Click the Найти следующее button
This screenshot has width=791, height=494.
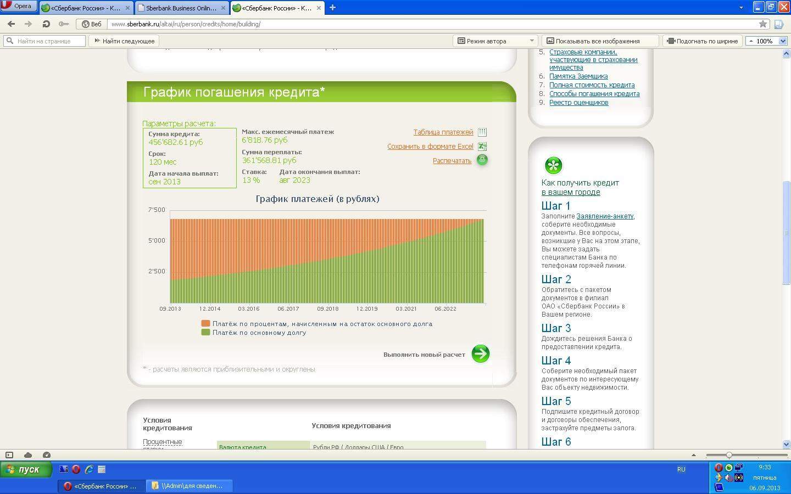tap(124, 41)
